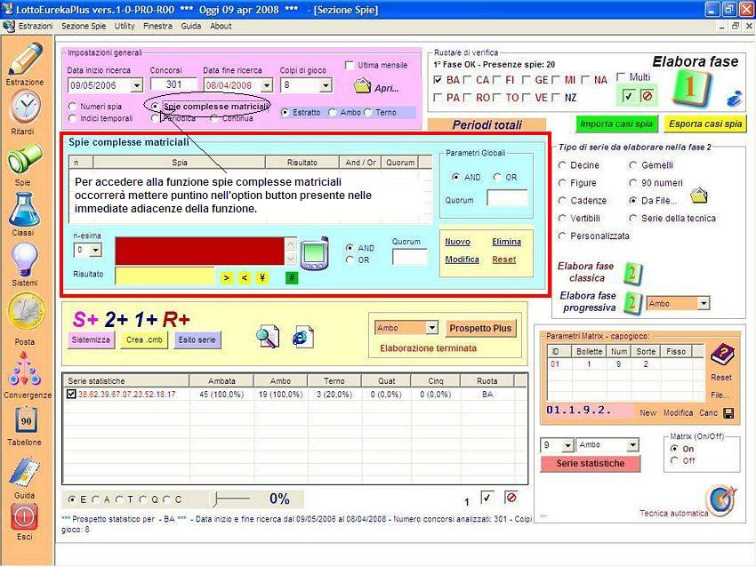Image resolution: width=756 pixels, height=567 pixels.
Task: Check the Multi checkbox
Action: [621, 77]
